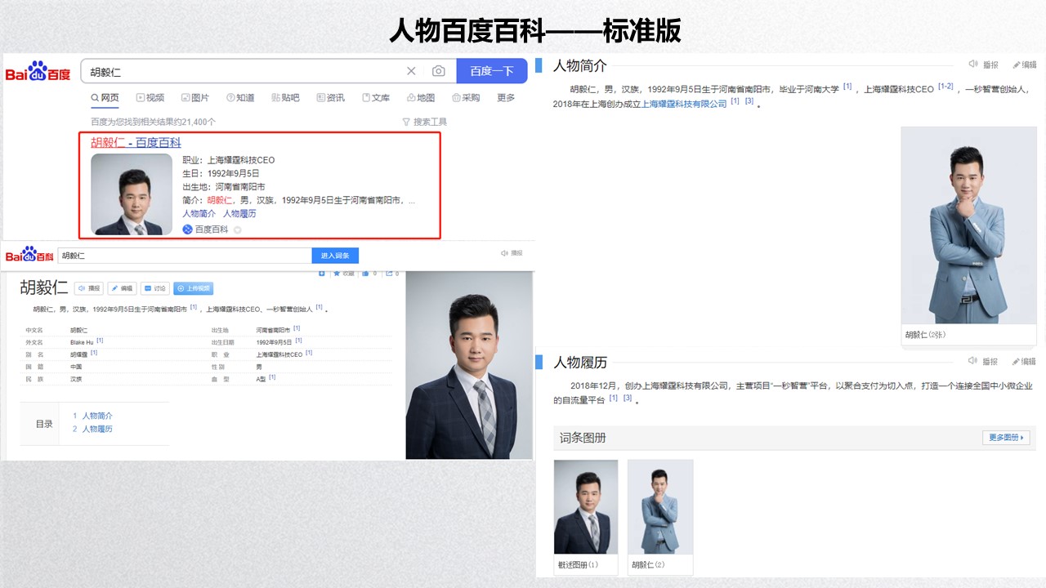Click the 百度百科 source icon in result
Screen dimensions: 1046x588
click(x=187, y=229)
